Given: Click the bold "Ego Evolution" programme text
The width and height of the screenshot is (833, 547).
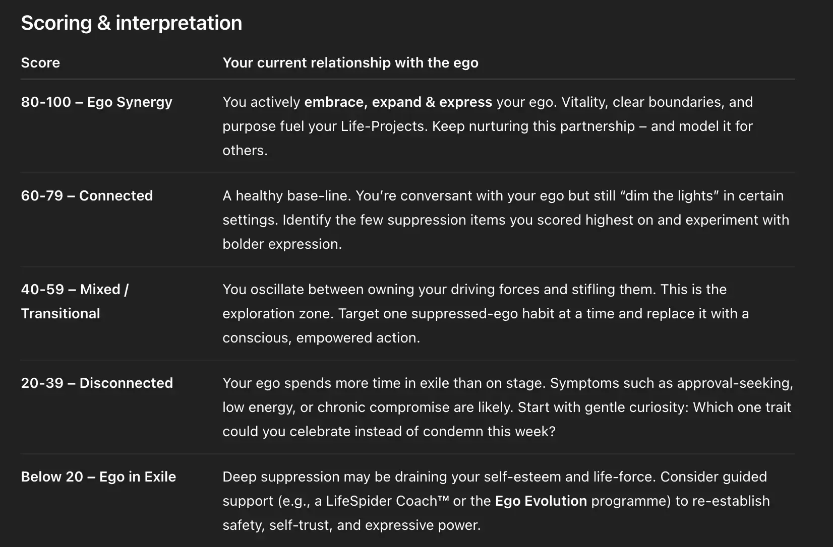Looking at the screenshot, I should pos(541,501).
